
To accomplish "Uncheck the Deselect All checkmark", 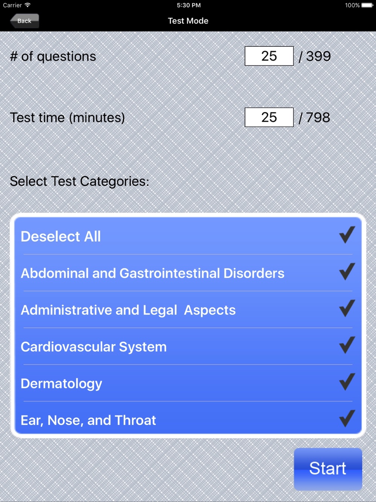I will [x=347, y=235].
